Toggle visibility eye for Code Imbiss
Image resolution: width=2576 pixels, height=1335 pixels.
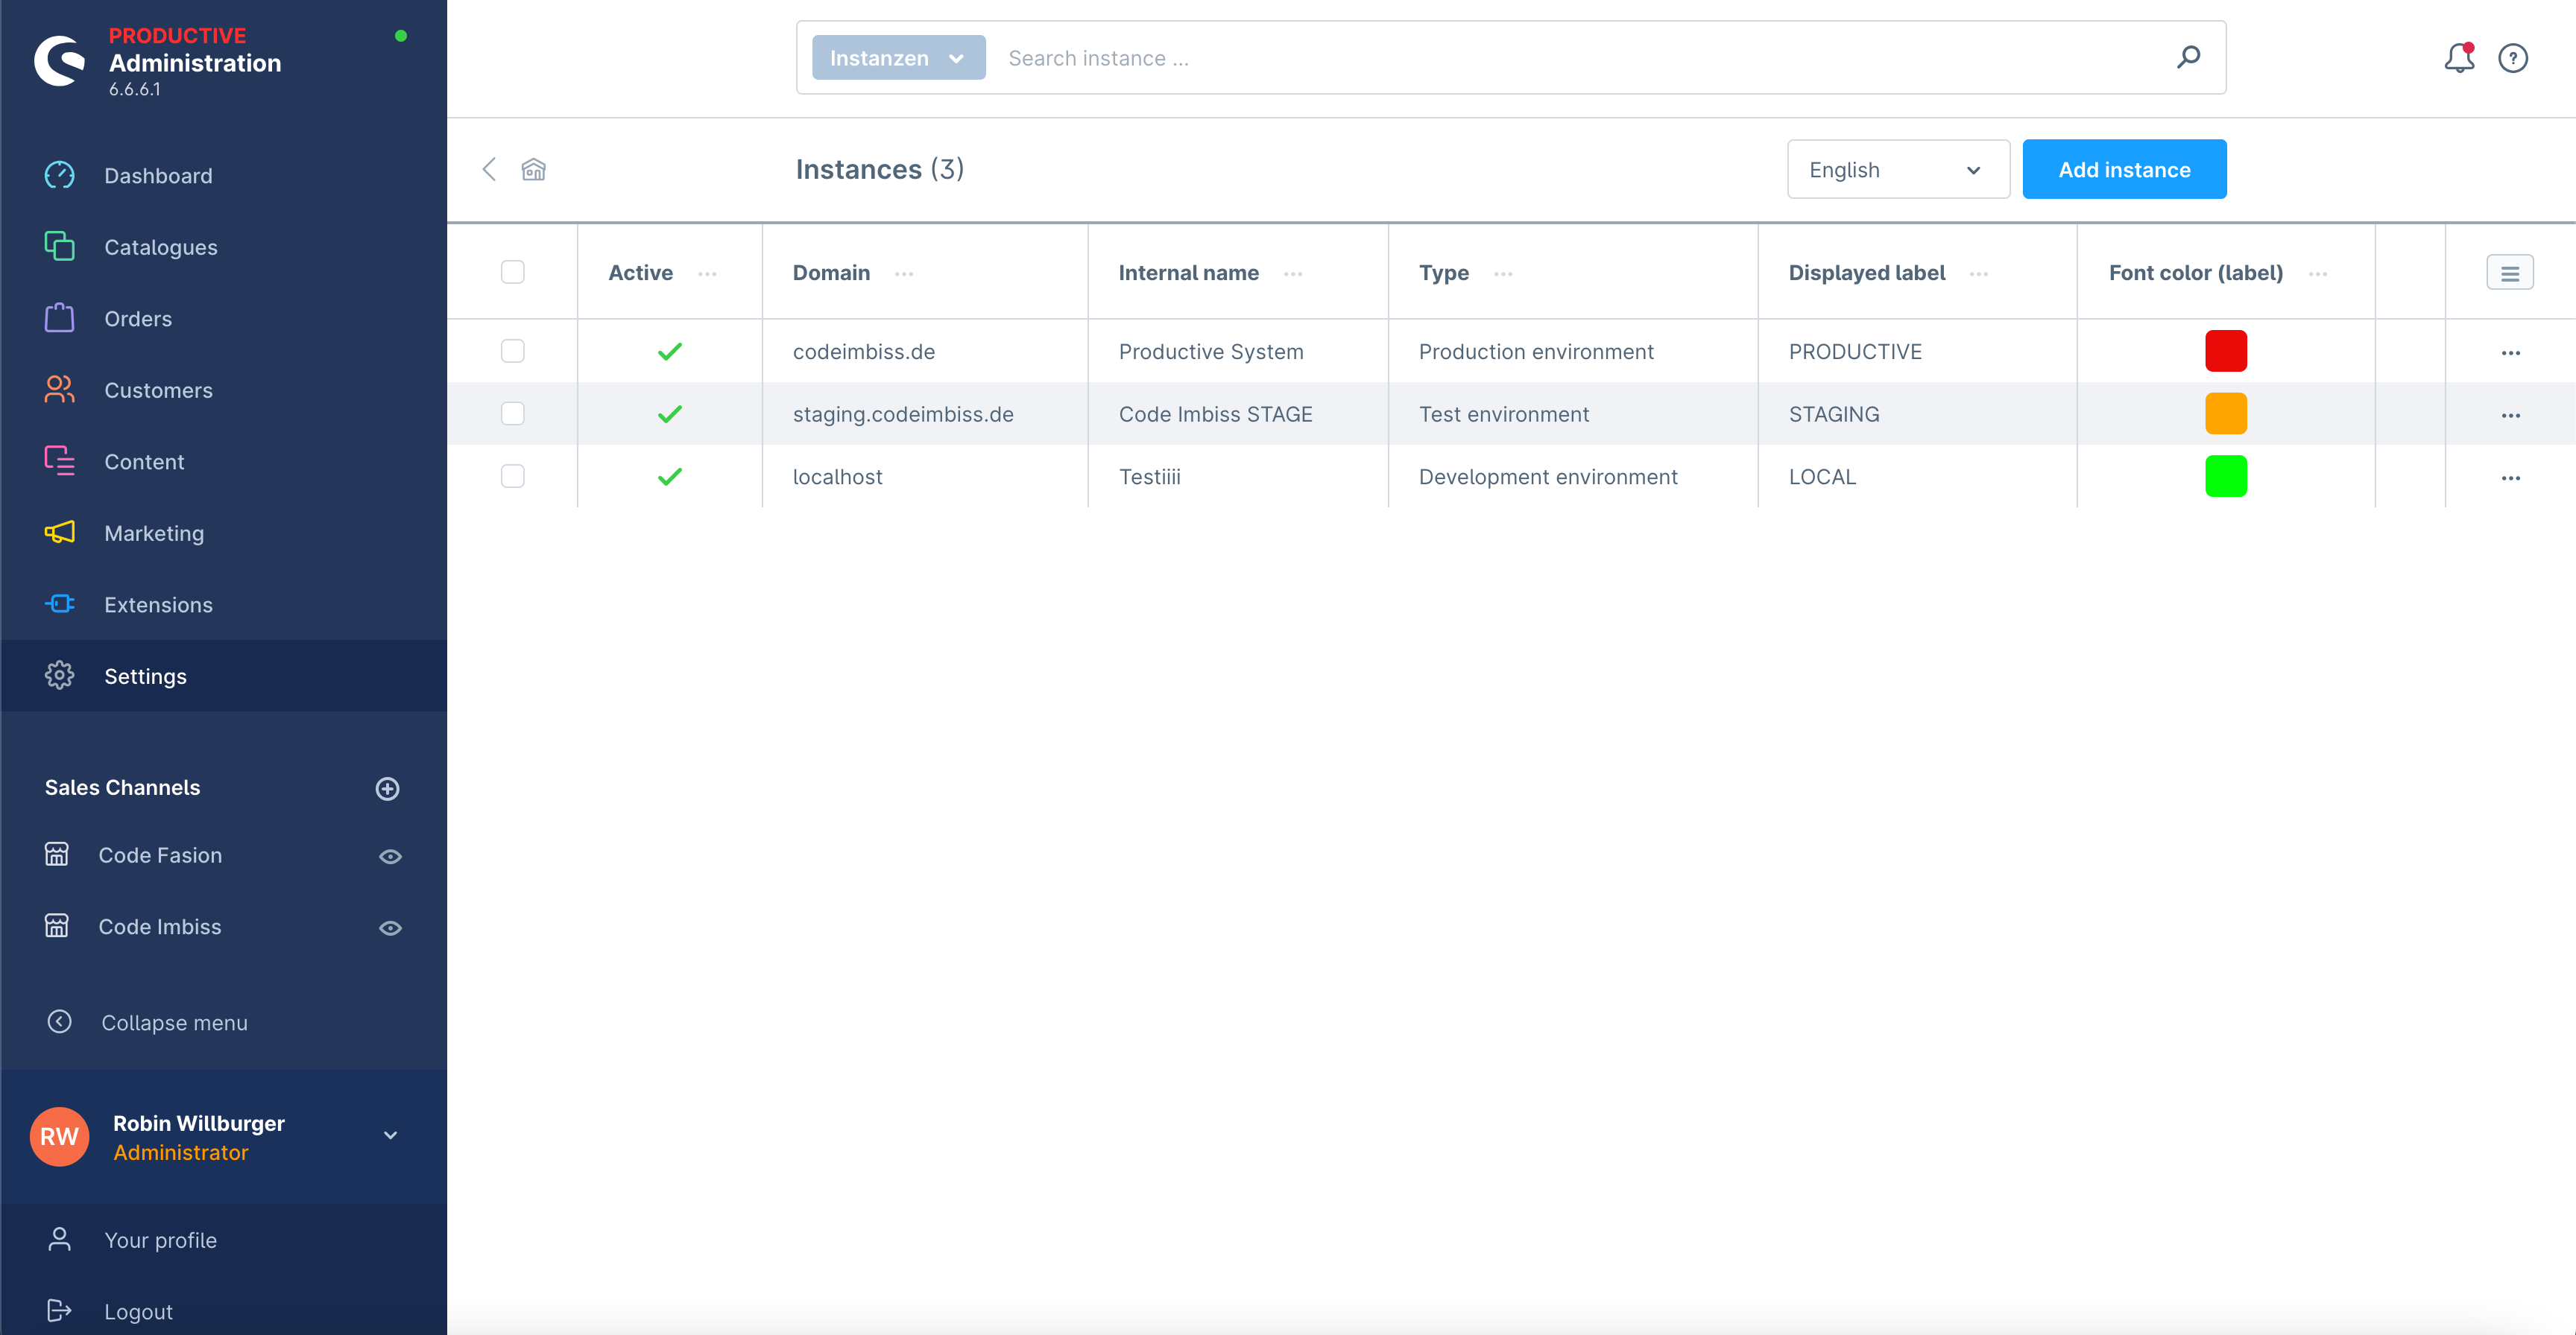391,928
